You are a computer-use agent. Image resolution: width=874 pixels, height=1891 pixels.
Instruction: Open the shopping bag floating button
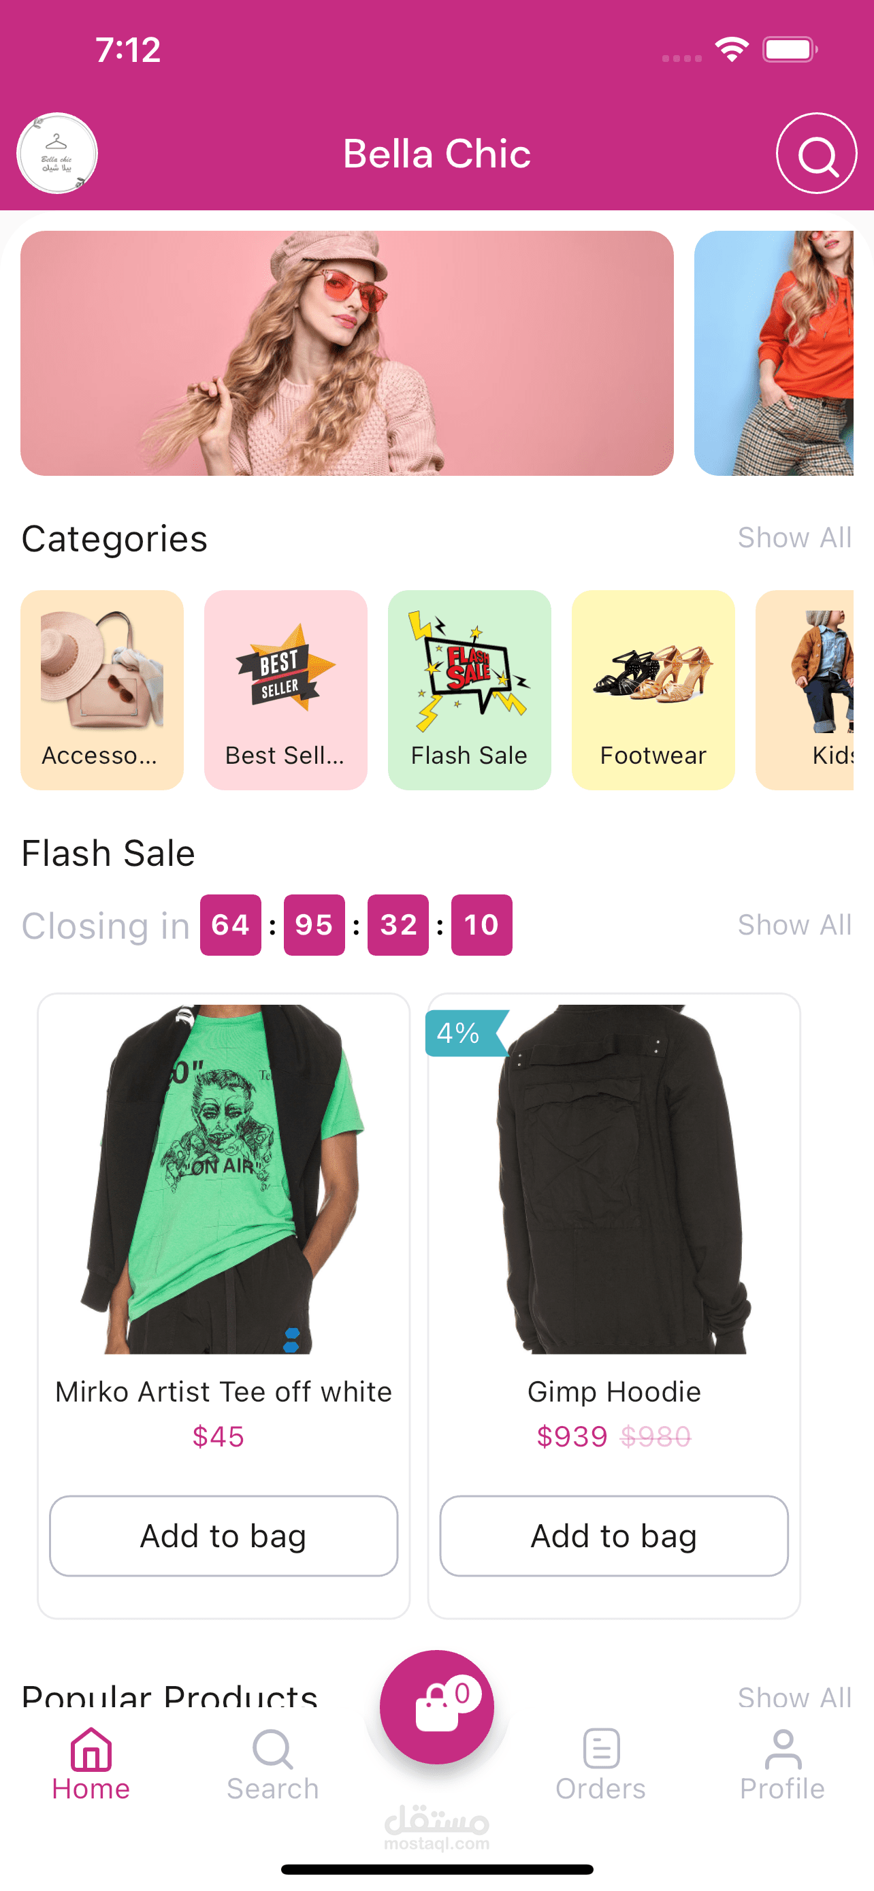pos(436,1707)
